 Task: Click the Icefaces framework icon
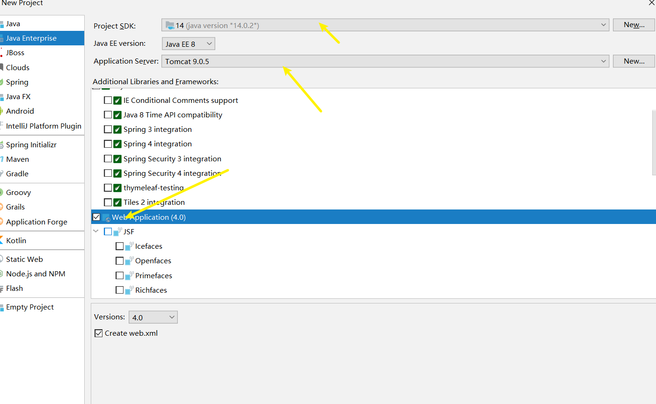[129, 246]
